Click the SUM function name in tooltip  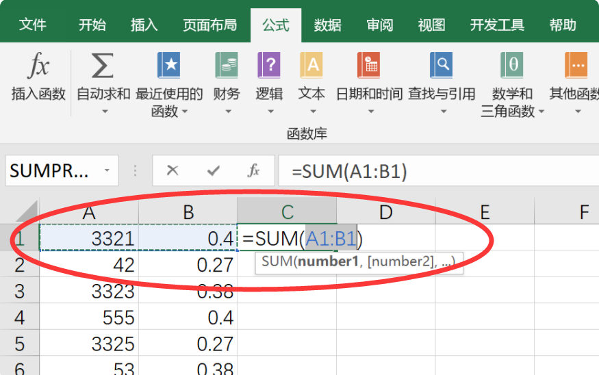click(277, 261)
